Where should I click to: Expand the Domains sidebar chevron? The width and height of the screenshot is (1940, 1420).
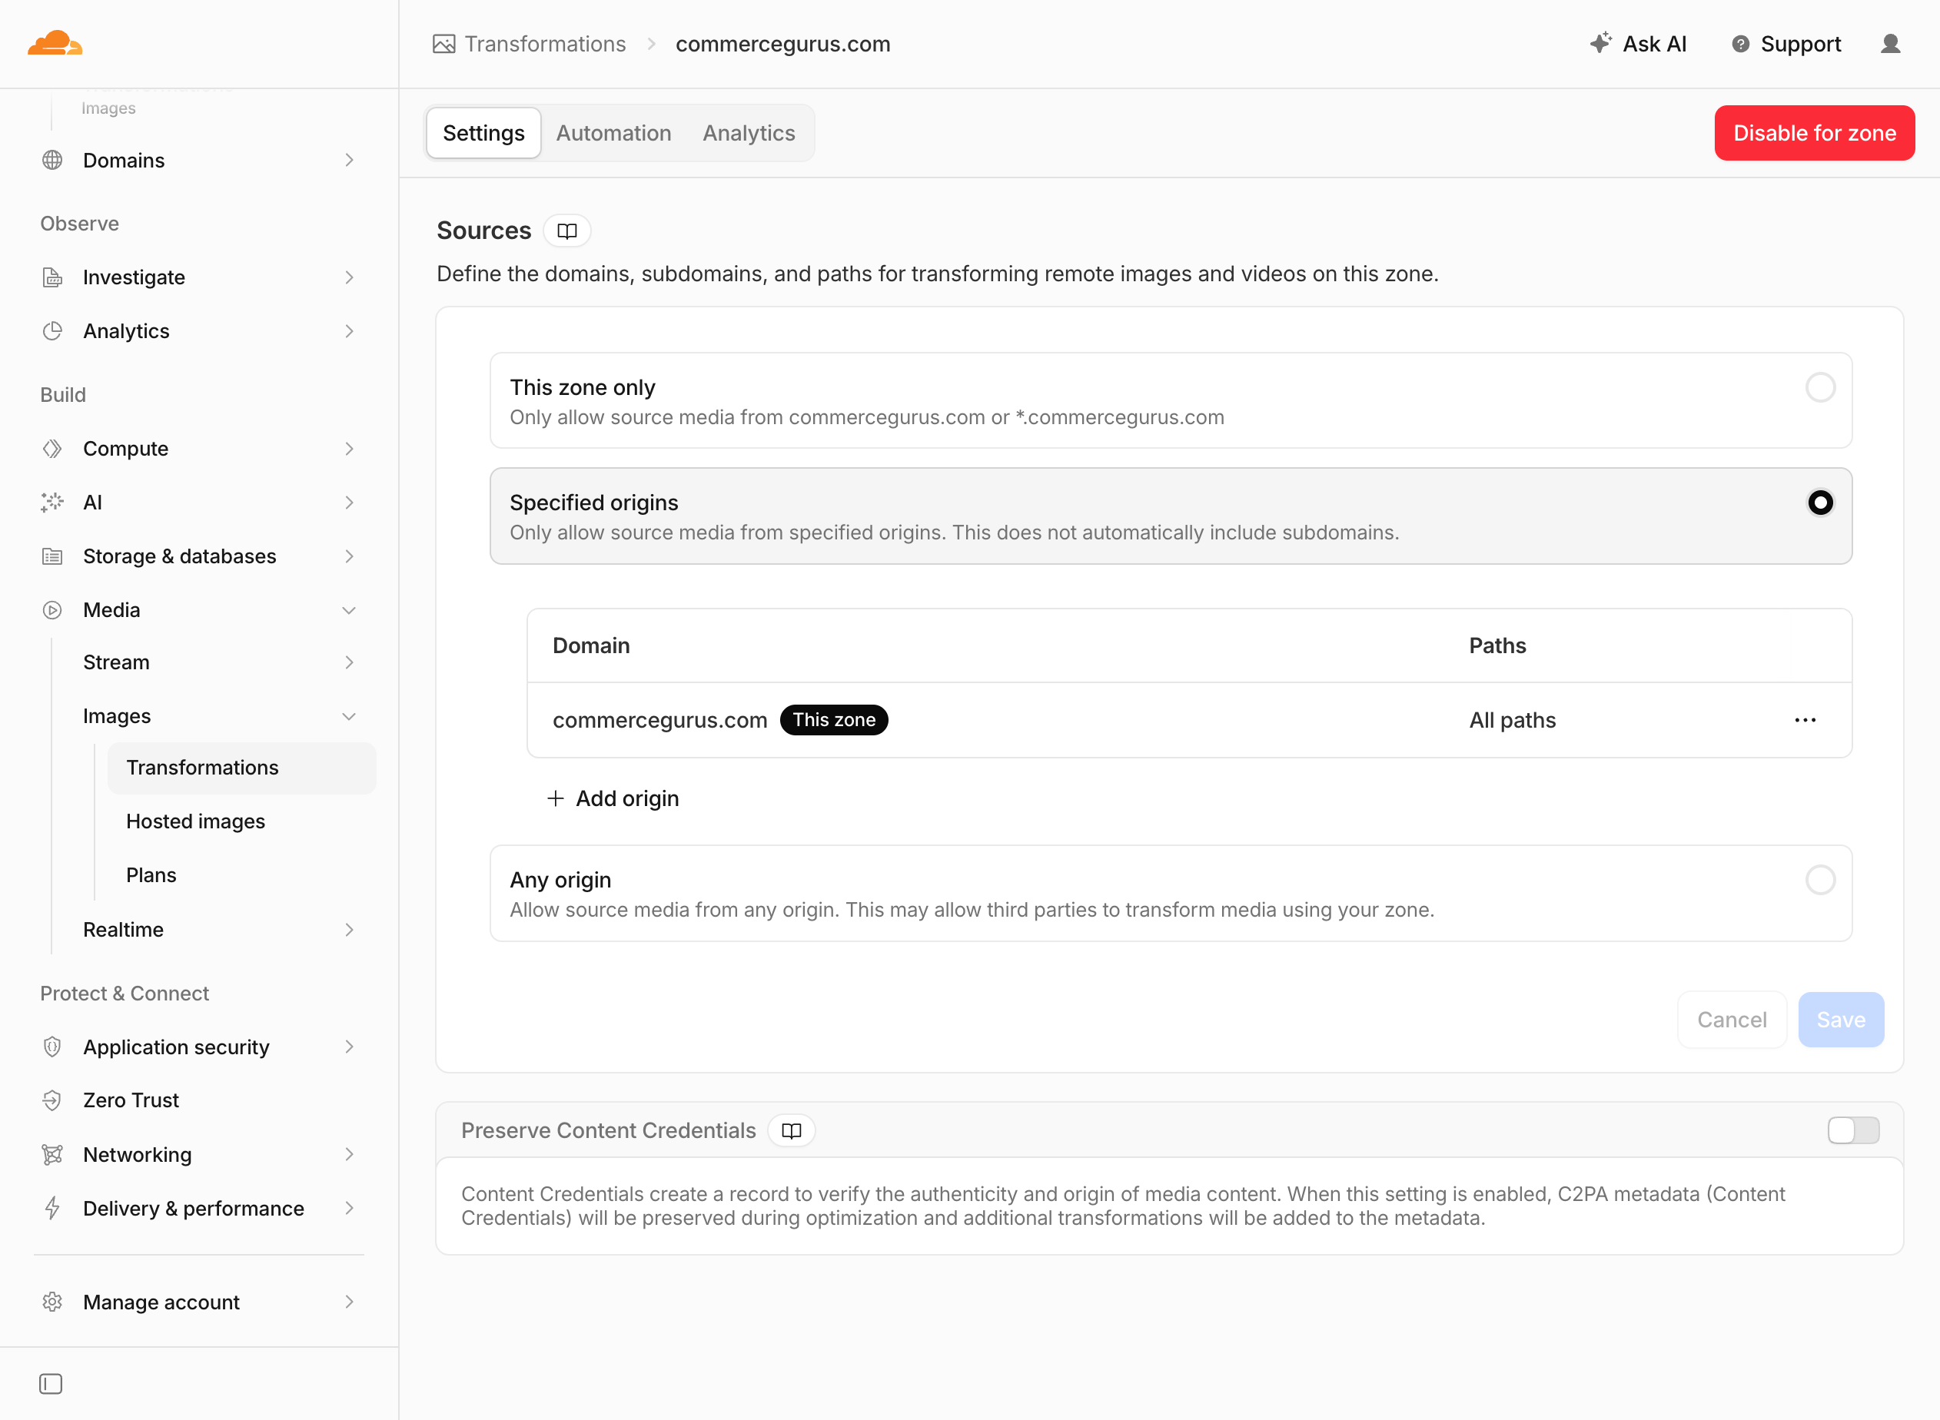349,160
